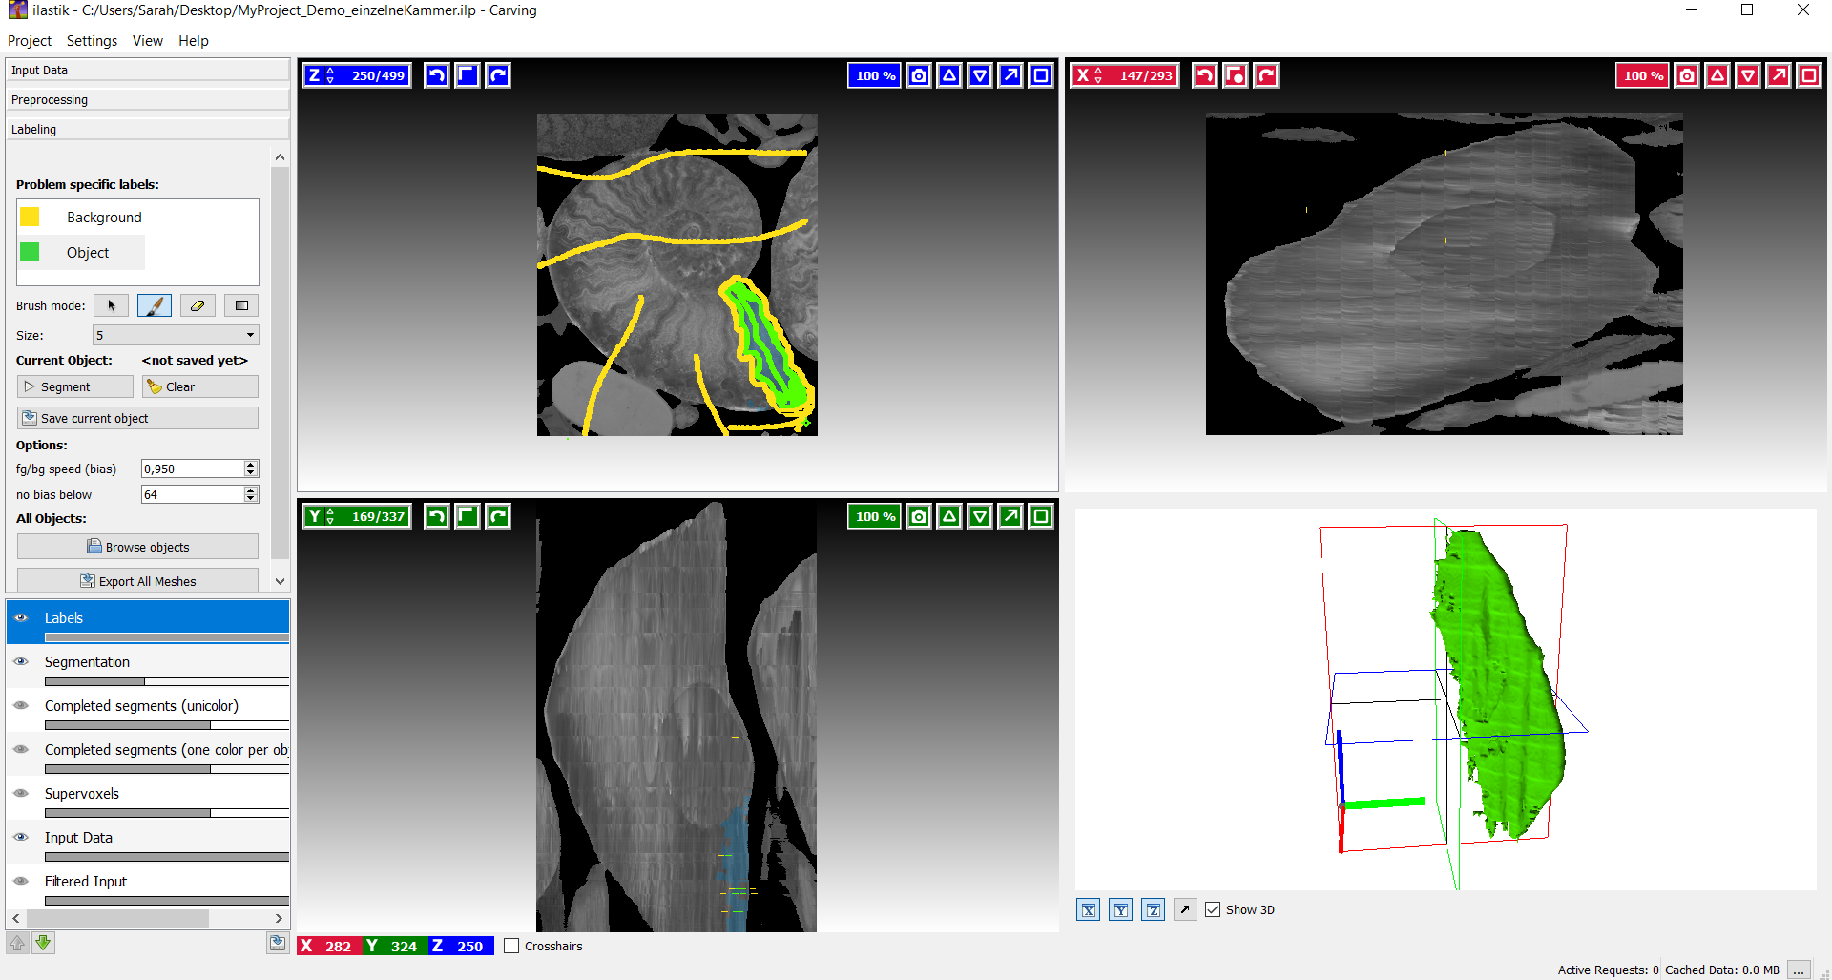Take a snapshot of the Y view
This screenshot has height=980, width=1832.
(919, 516)
